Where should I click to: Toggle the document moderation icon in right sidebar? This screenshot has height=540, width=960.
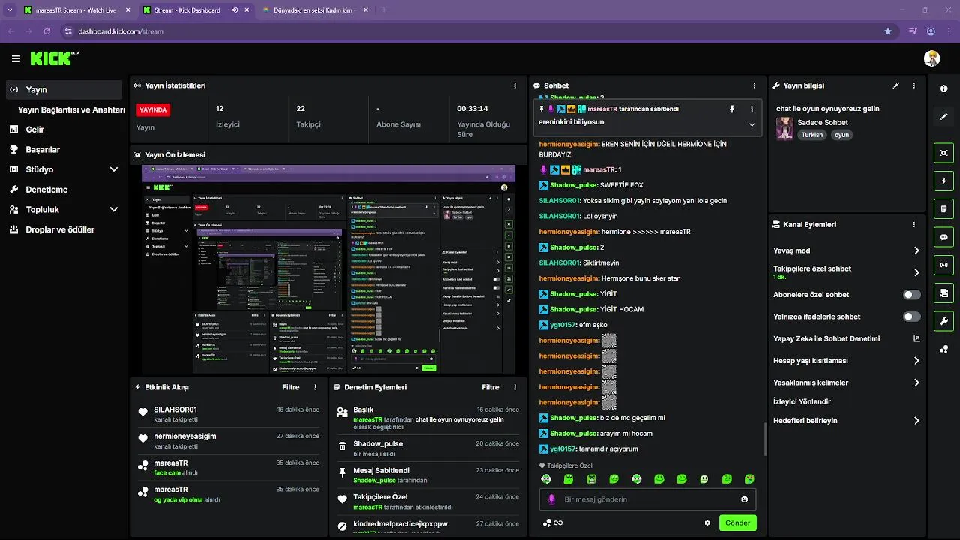943,208
